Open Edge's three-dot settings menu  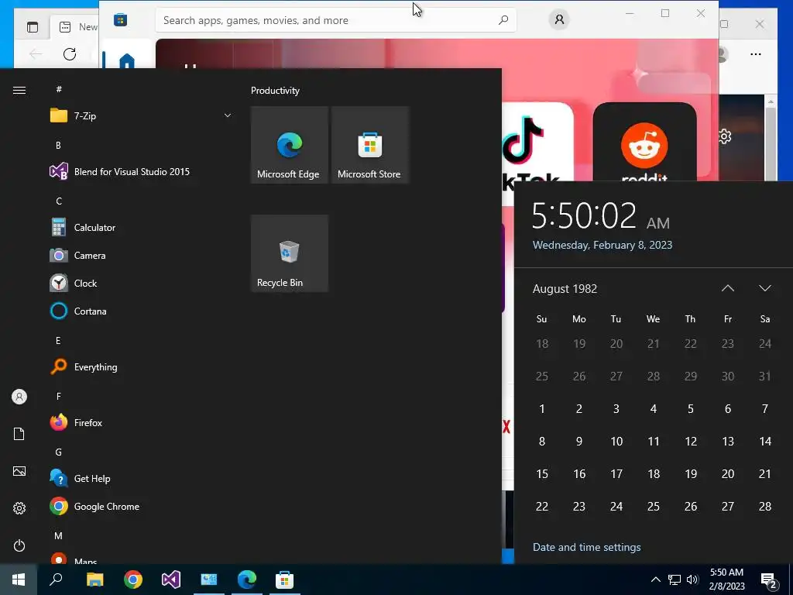click(756, 54)
